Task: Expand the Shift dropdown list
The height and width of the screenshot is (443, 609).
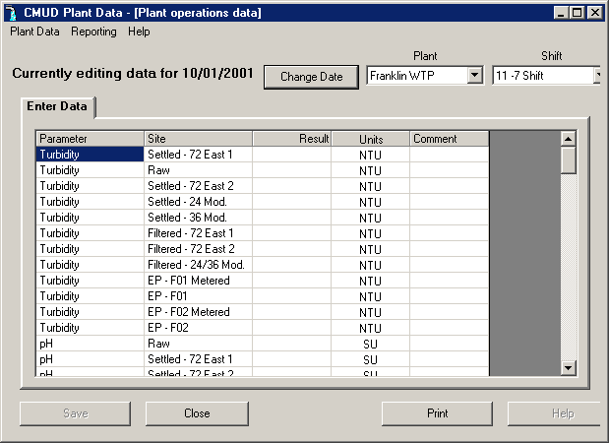Action: (x=599, y=76)
